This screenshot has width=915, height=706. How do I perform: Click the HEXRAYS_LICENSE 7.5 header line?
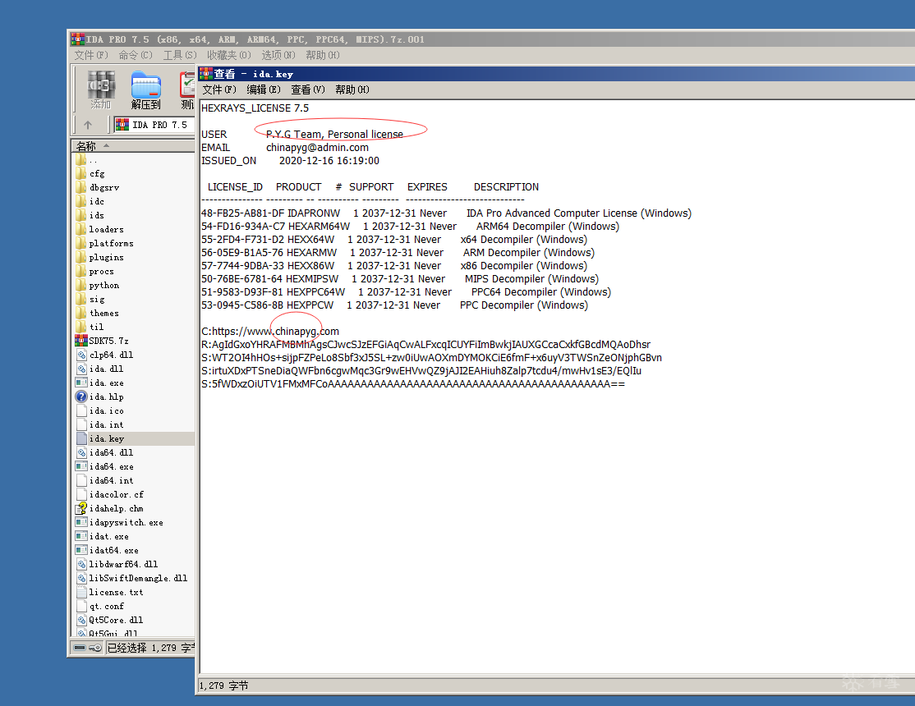255,108
